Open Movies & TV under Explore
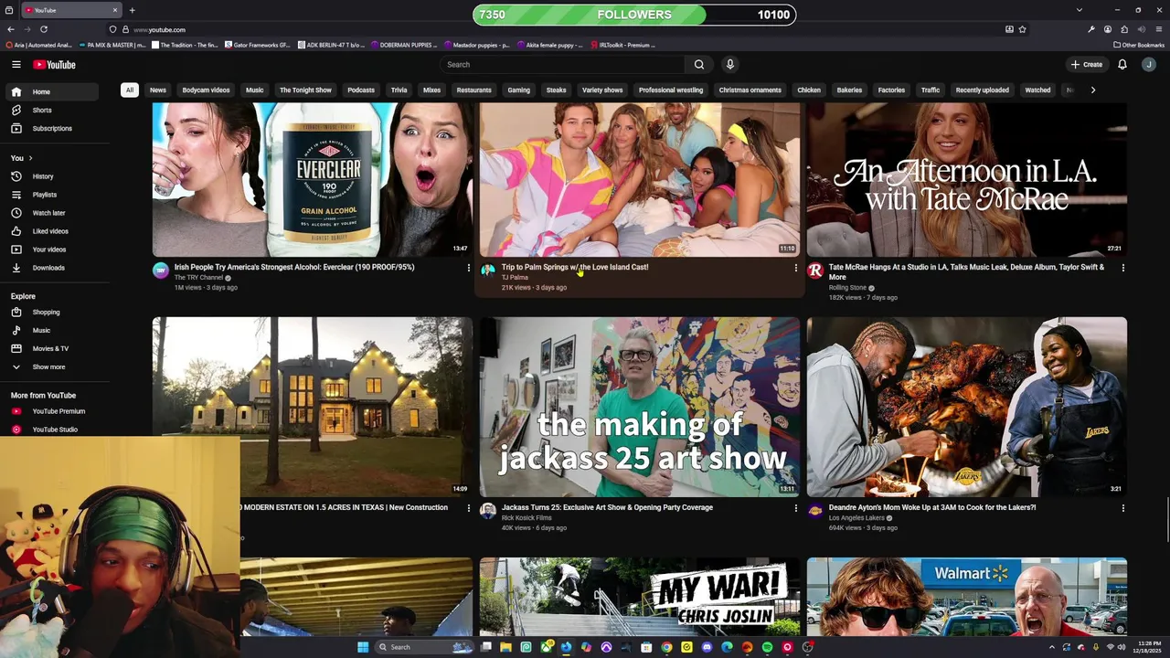The image size is (1170, 658). click(x=50, y=348)
